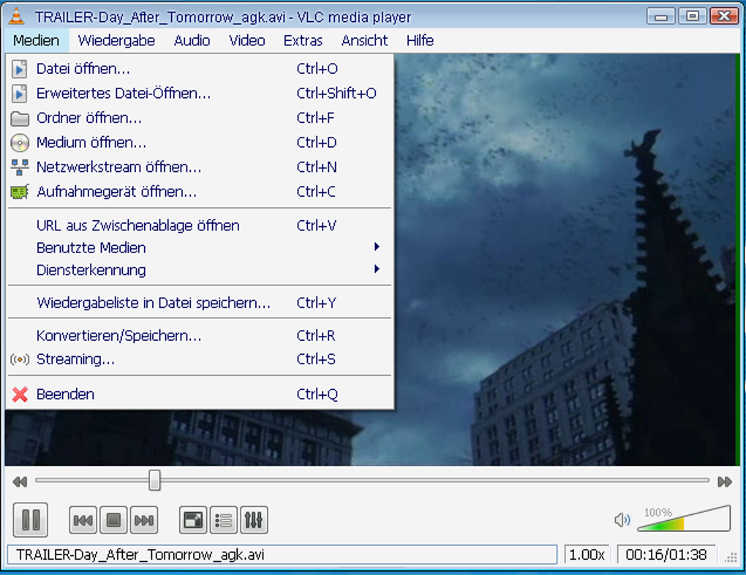Image resolution: width=746 pixels, height=575 pixels.
Task: Click the seek slider handle
Action: tap(154, 481)
